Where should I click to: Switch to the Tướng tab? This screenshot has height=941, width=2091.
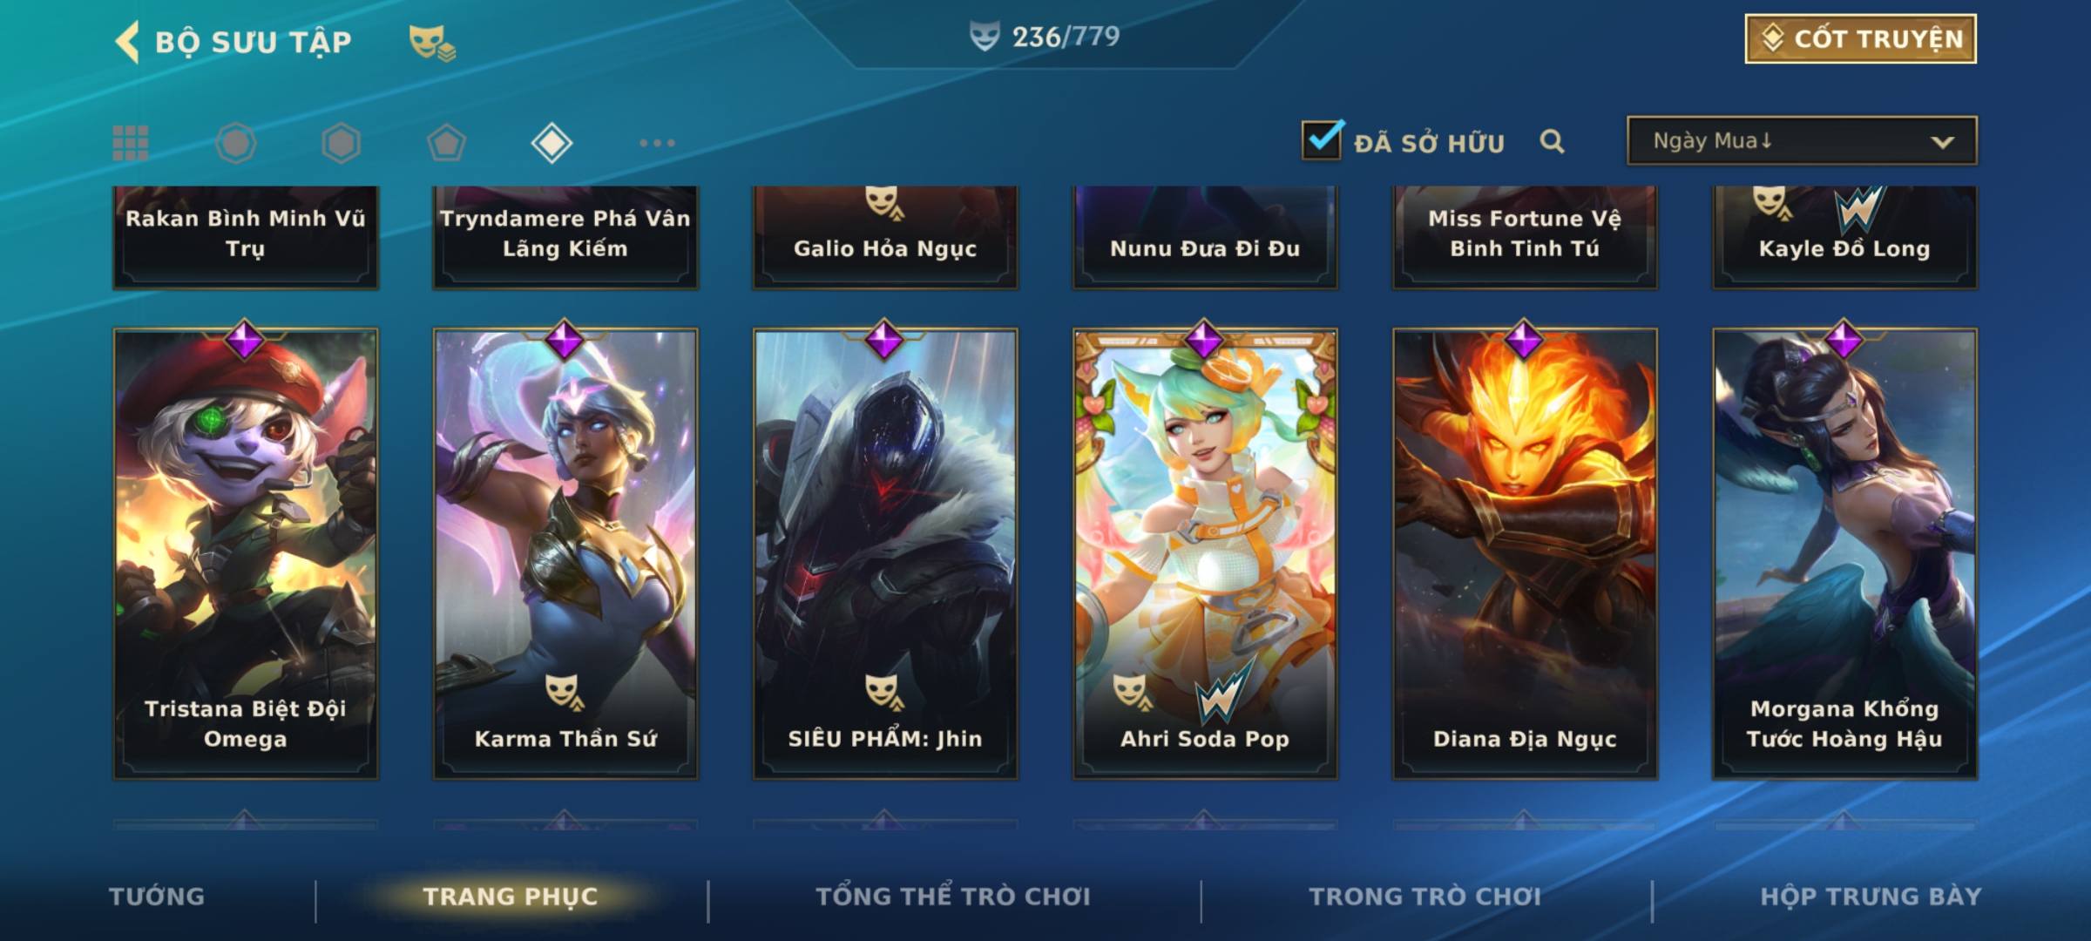(x=157, y=897)
